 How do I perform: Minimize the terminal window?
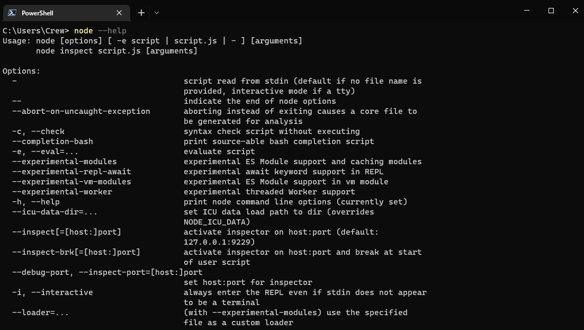527,11
